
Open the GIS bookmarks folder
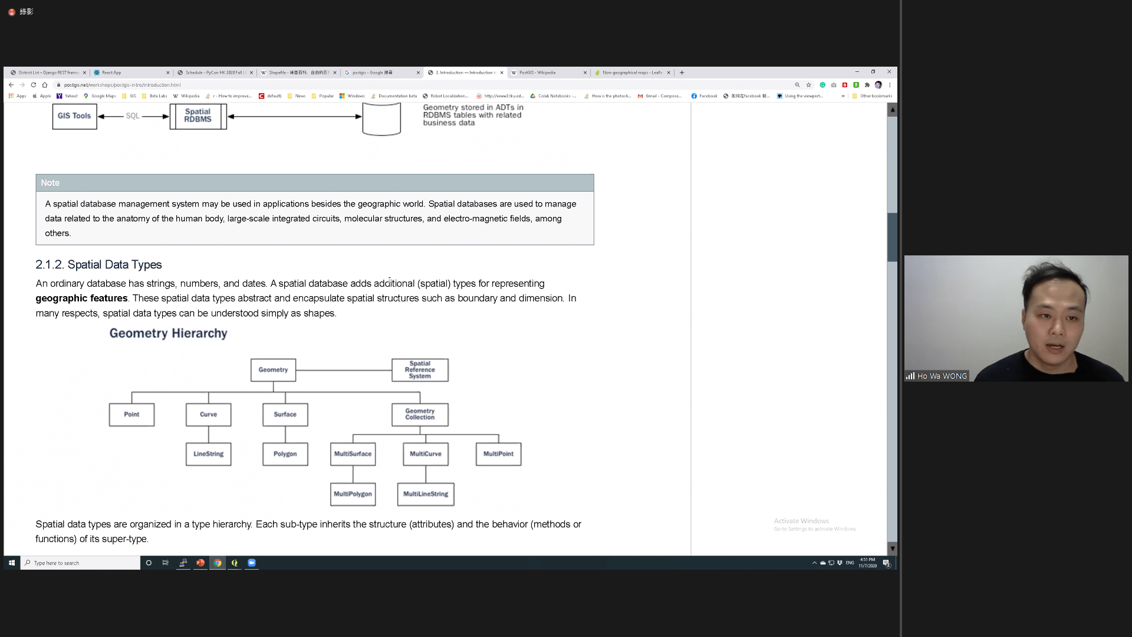(129, 96)
